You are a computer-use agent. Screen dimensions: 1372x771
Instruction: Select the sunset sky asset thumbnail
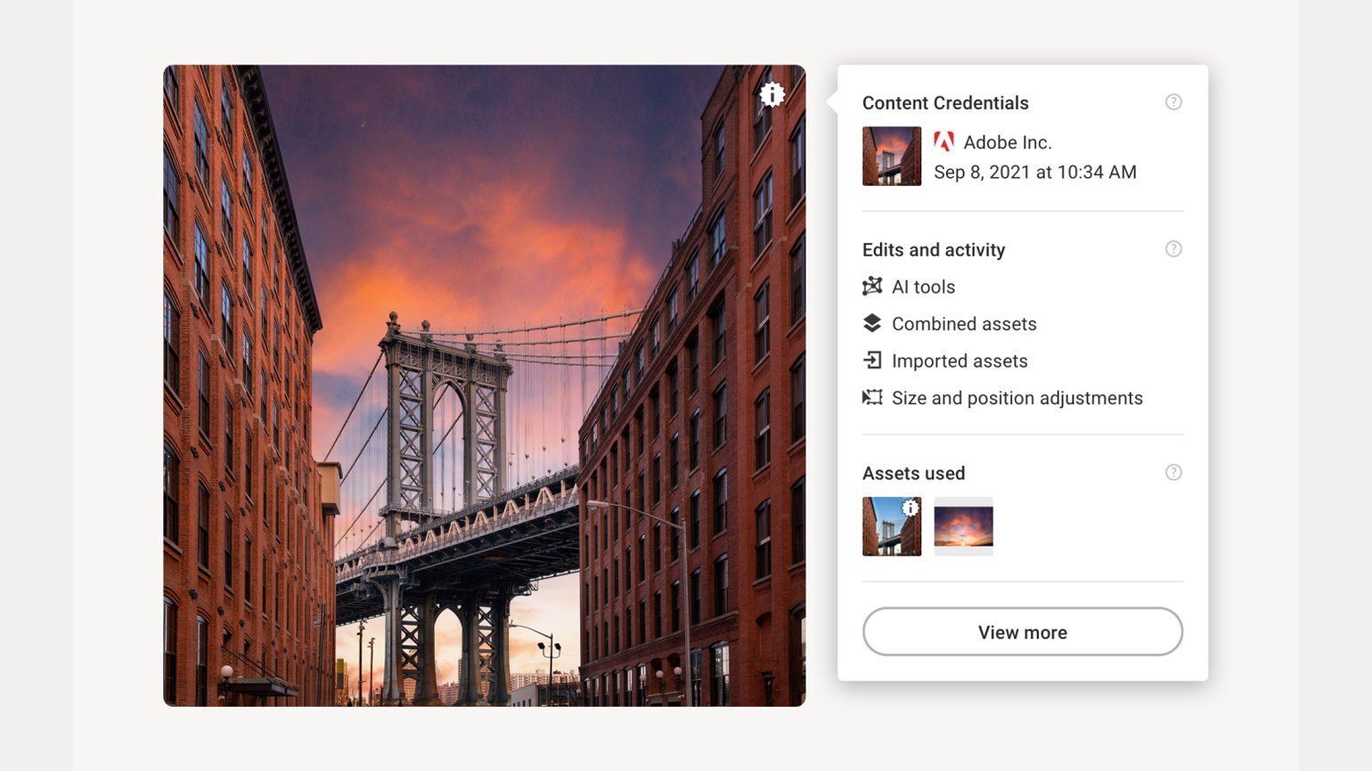click(x=963, y=526)
